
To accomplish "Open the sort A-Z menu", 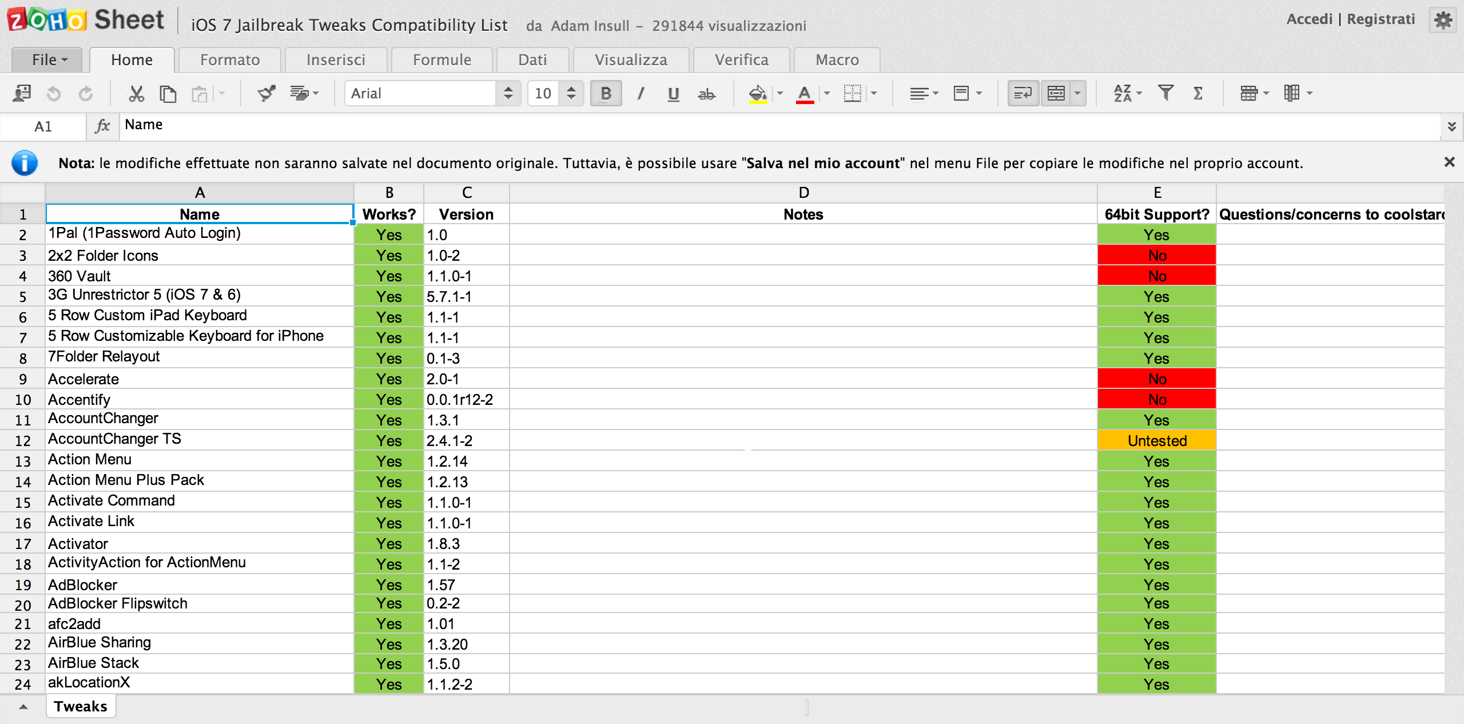I will (x=1127, y=93).
